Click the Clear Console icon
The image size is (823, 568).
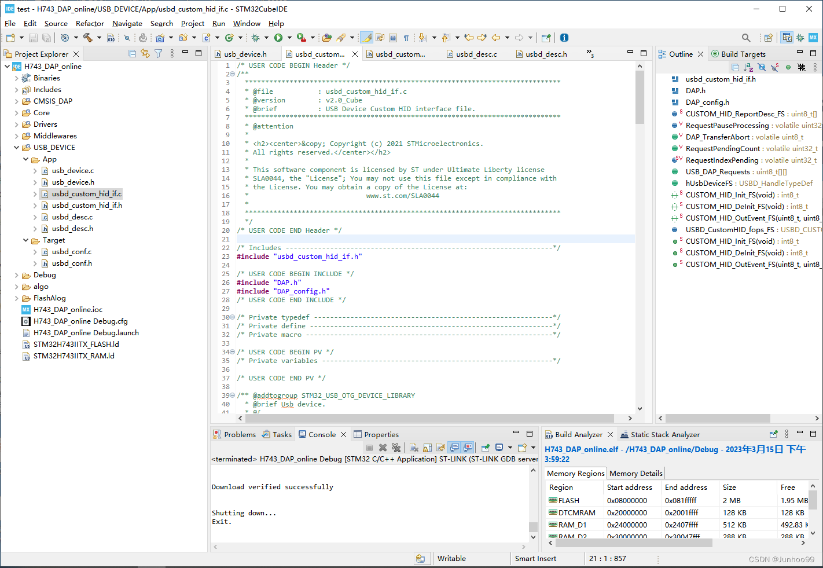tap(413, 448)
